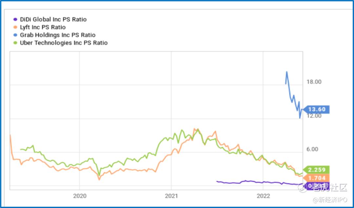Select the Lyft Inc PS Ratio label
Viewport: 354px width, 208px height.
pyautogui.click(x=43, y=27)
